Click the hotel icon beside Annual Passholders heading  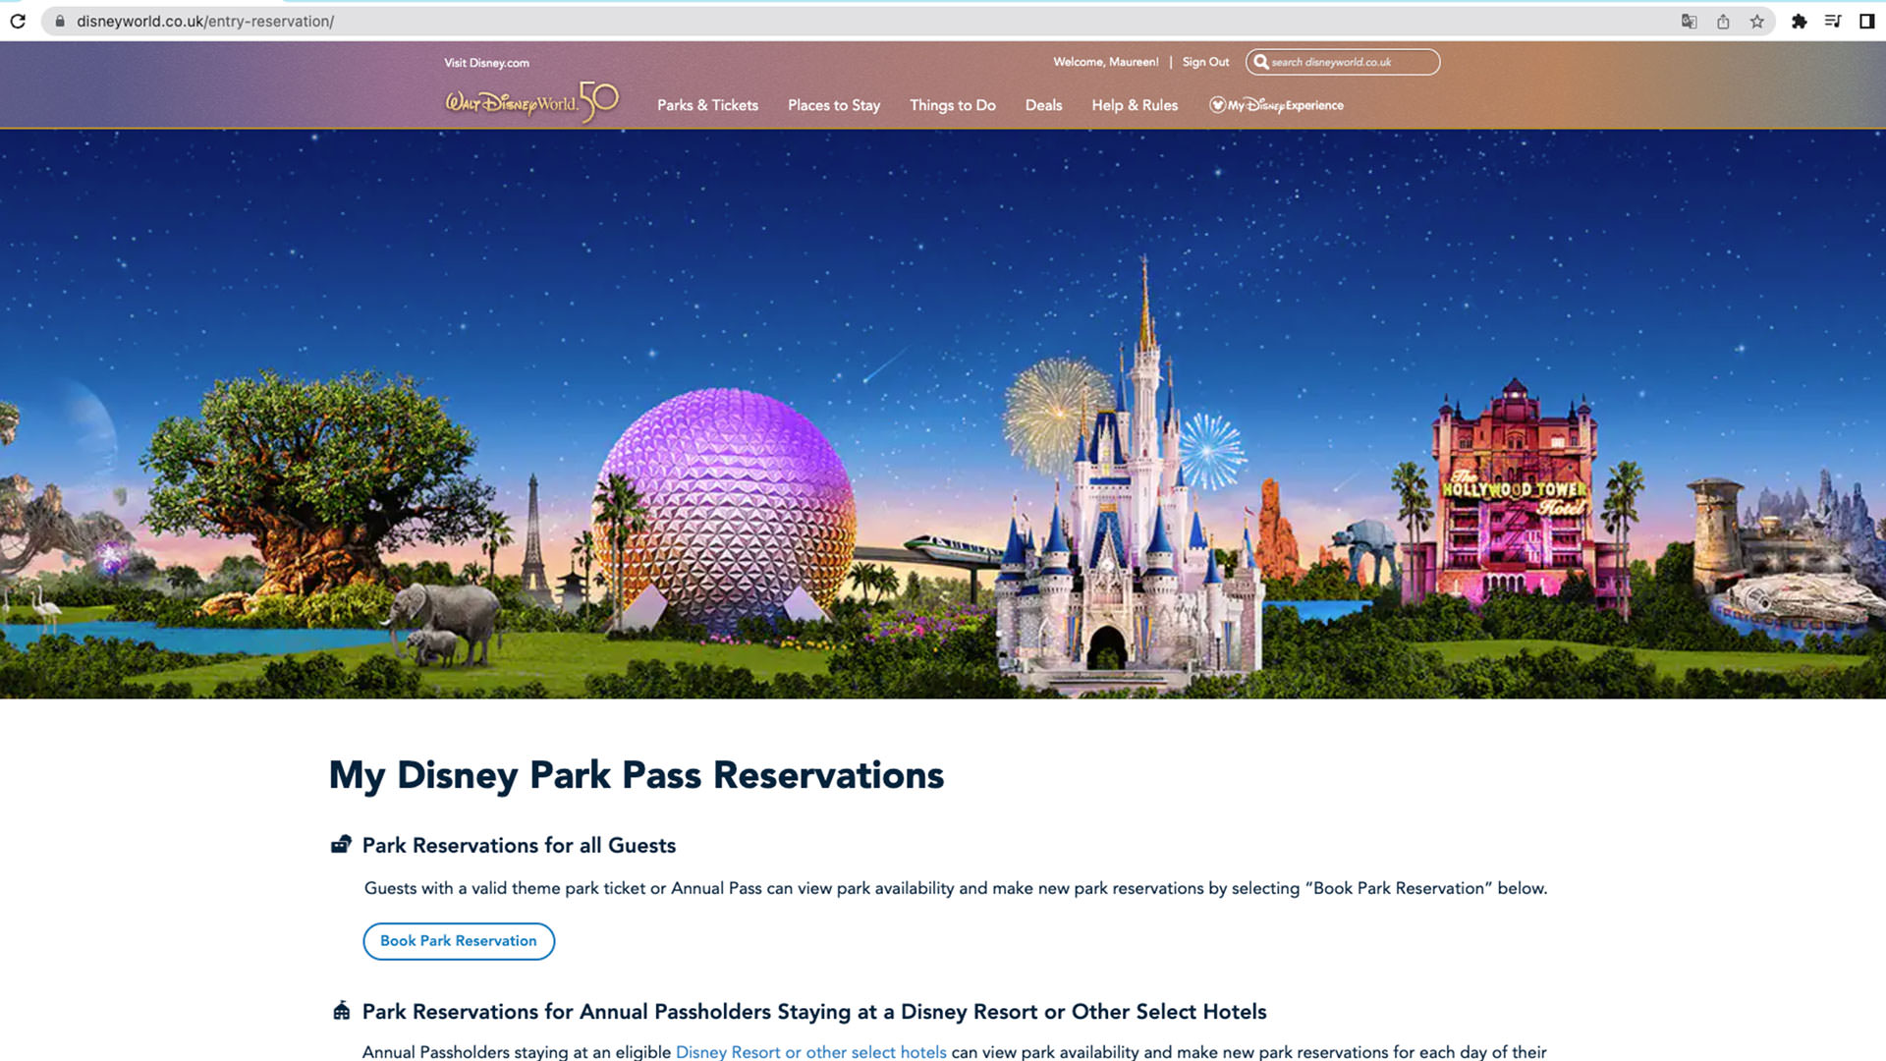[x=341, y=1011]
